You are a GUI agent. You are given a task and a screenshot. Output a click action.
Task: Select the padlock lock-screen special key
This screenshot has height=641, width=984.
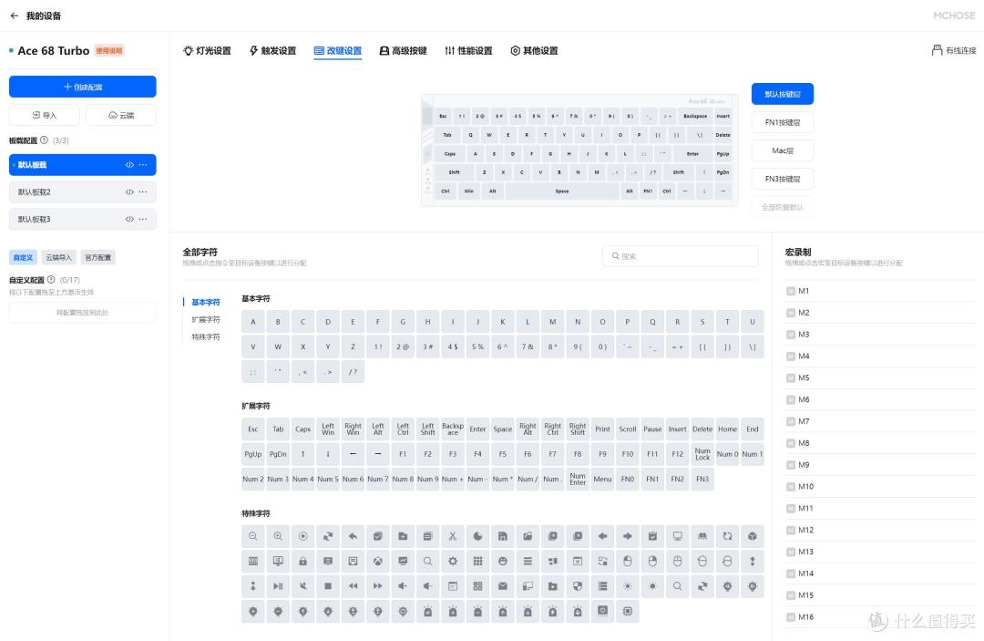(303, 562)
